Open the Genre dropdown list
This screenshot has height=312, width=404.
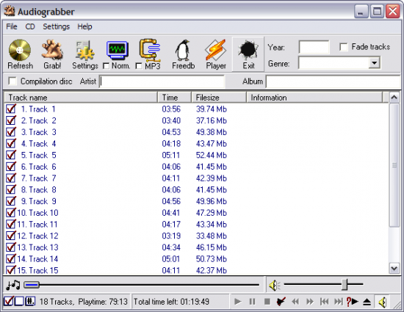[x=374, y=63]
